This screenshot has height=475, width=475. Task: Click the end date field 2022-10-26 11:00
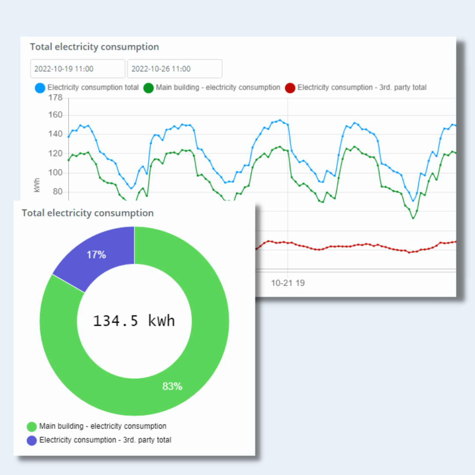[x=175, y=69]
